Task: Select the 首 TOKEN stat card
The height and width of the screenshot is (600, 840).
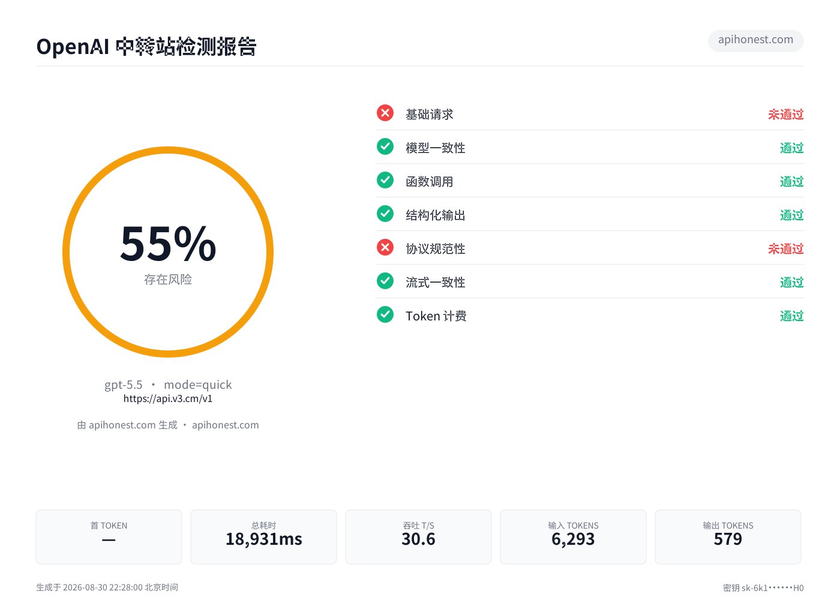Action: coord(109,537)
